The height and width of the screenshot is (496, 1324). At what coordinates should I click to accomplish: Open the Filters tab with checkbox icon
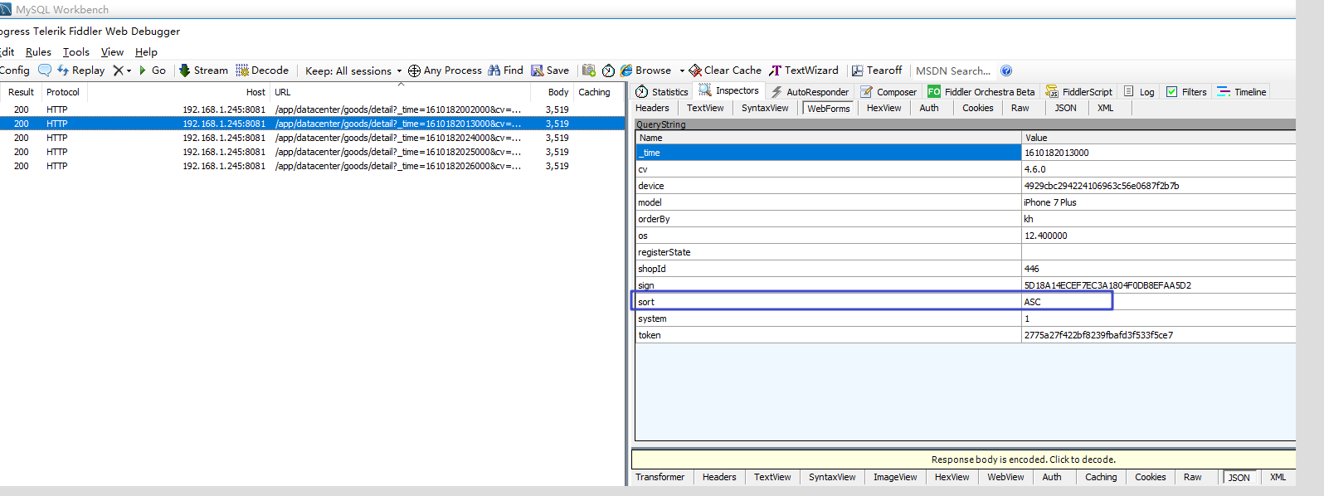[x=1186, y=92]
